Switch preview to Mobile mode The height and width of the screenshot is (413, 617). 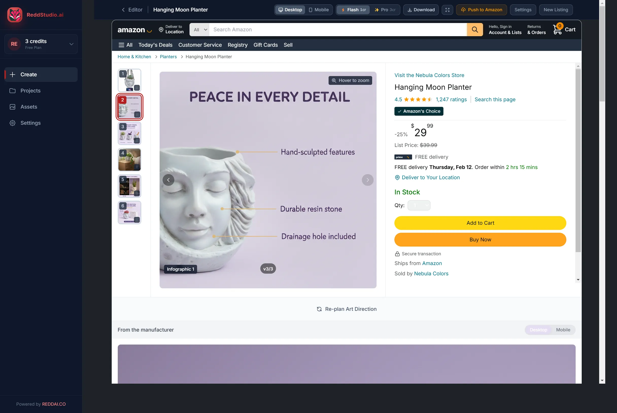[x=319, y=10]
